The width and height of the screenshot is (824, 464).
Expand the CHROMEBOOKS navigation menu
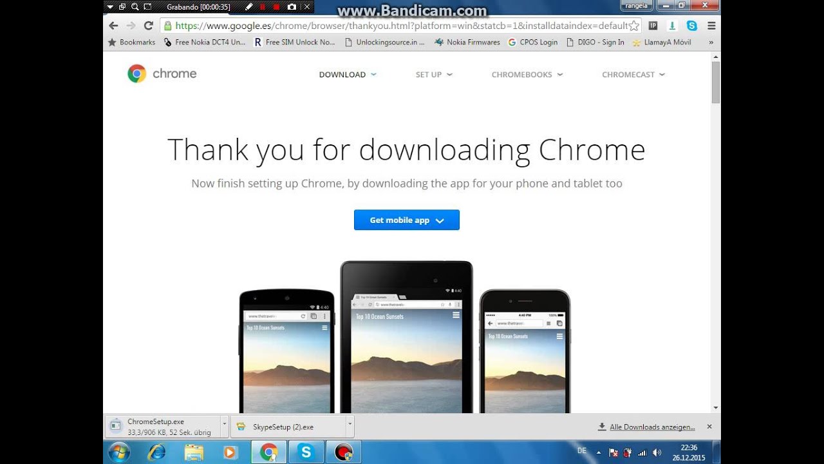coord(527,75)
